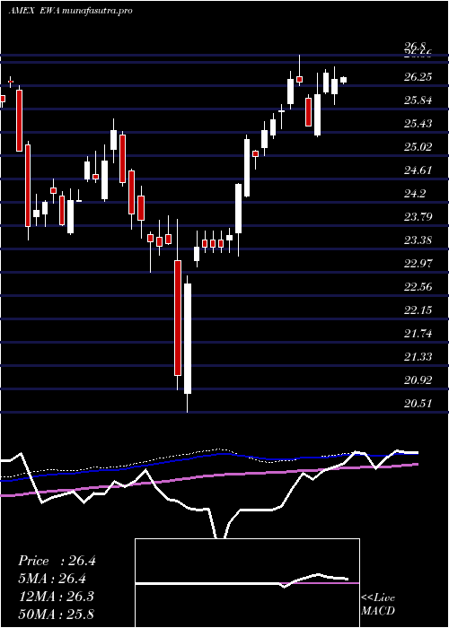
Task: Select the 25.02 price axis label
Action: coord(418,147)
